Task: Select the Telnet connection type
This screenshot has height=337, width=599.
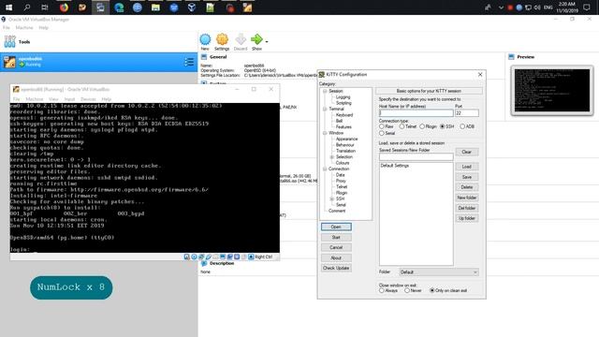Action: click(402, 126)
